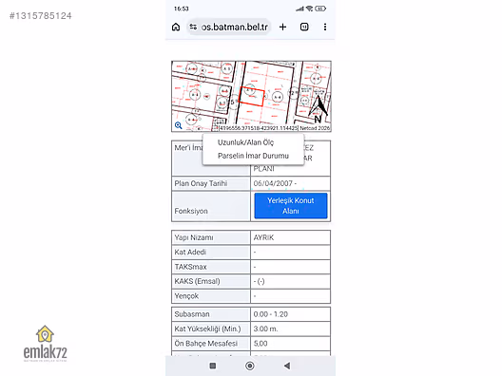502x376 pixels.
Task: Tap the battery indicator in status bar
Action: point(320,9)
